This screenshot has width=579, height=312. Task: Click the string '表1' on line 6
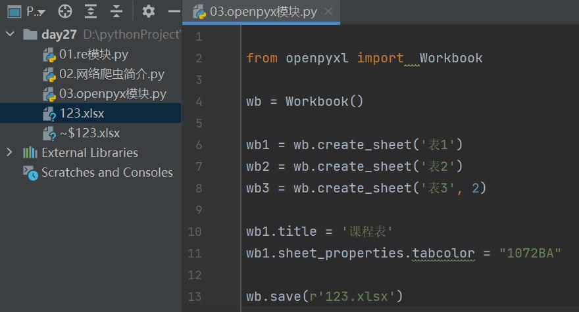point(438,145)
